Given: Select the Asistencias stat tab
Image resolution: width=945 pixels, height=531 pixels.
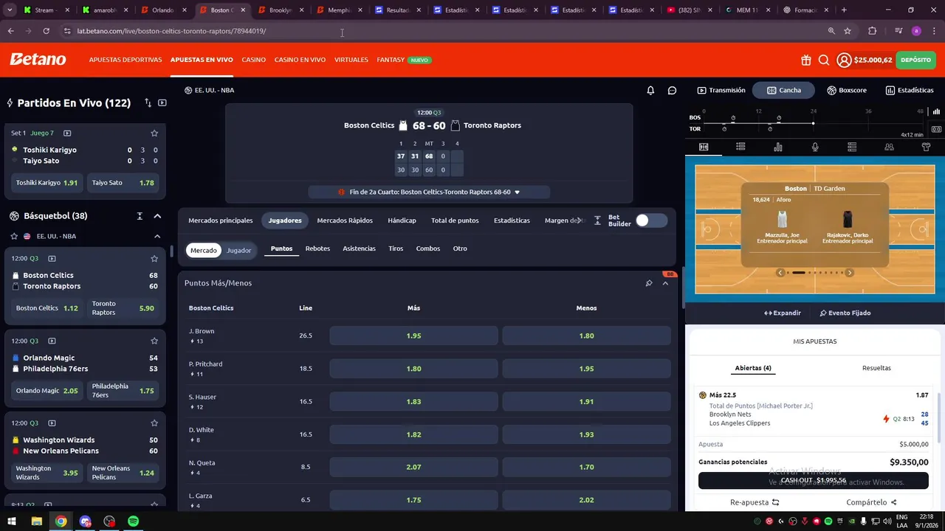Looking at the screenshot, I should [x=359, y=249].
